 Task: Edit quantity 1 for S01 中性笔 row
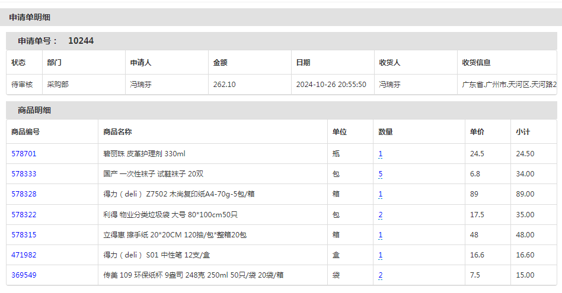[x=380, y=255]
